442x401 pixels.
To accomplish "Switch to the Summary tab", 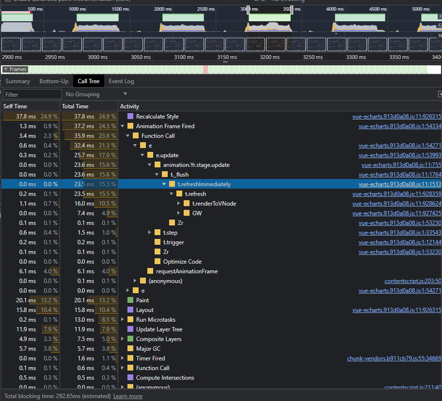I will coord(17,81).
